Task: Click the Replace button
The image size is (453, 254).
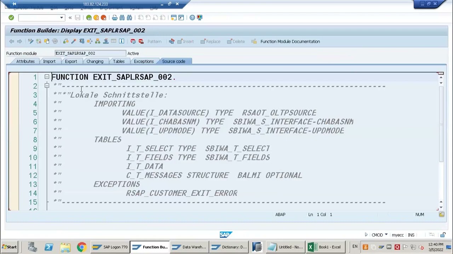Action: 210,42
